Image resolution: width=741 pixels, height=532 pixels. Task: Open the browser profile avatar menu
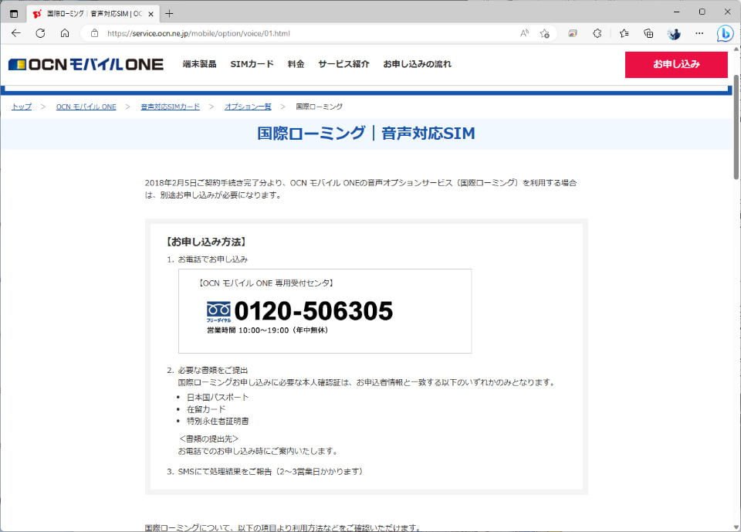coord(673,34)
